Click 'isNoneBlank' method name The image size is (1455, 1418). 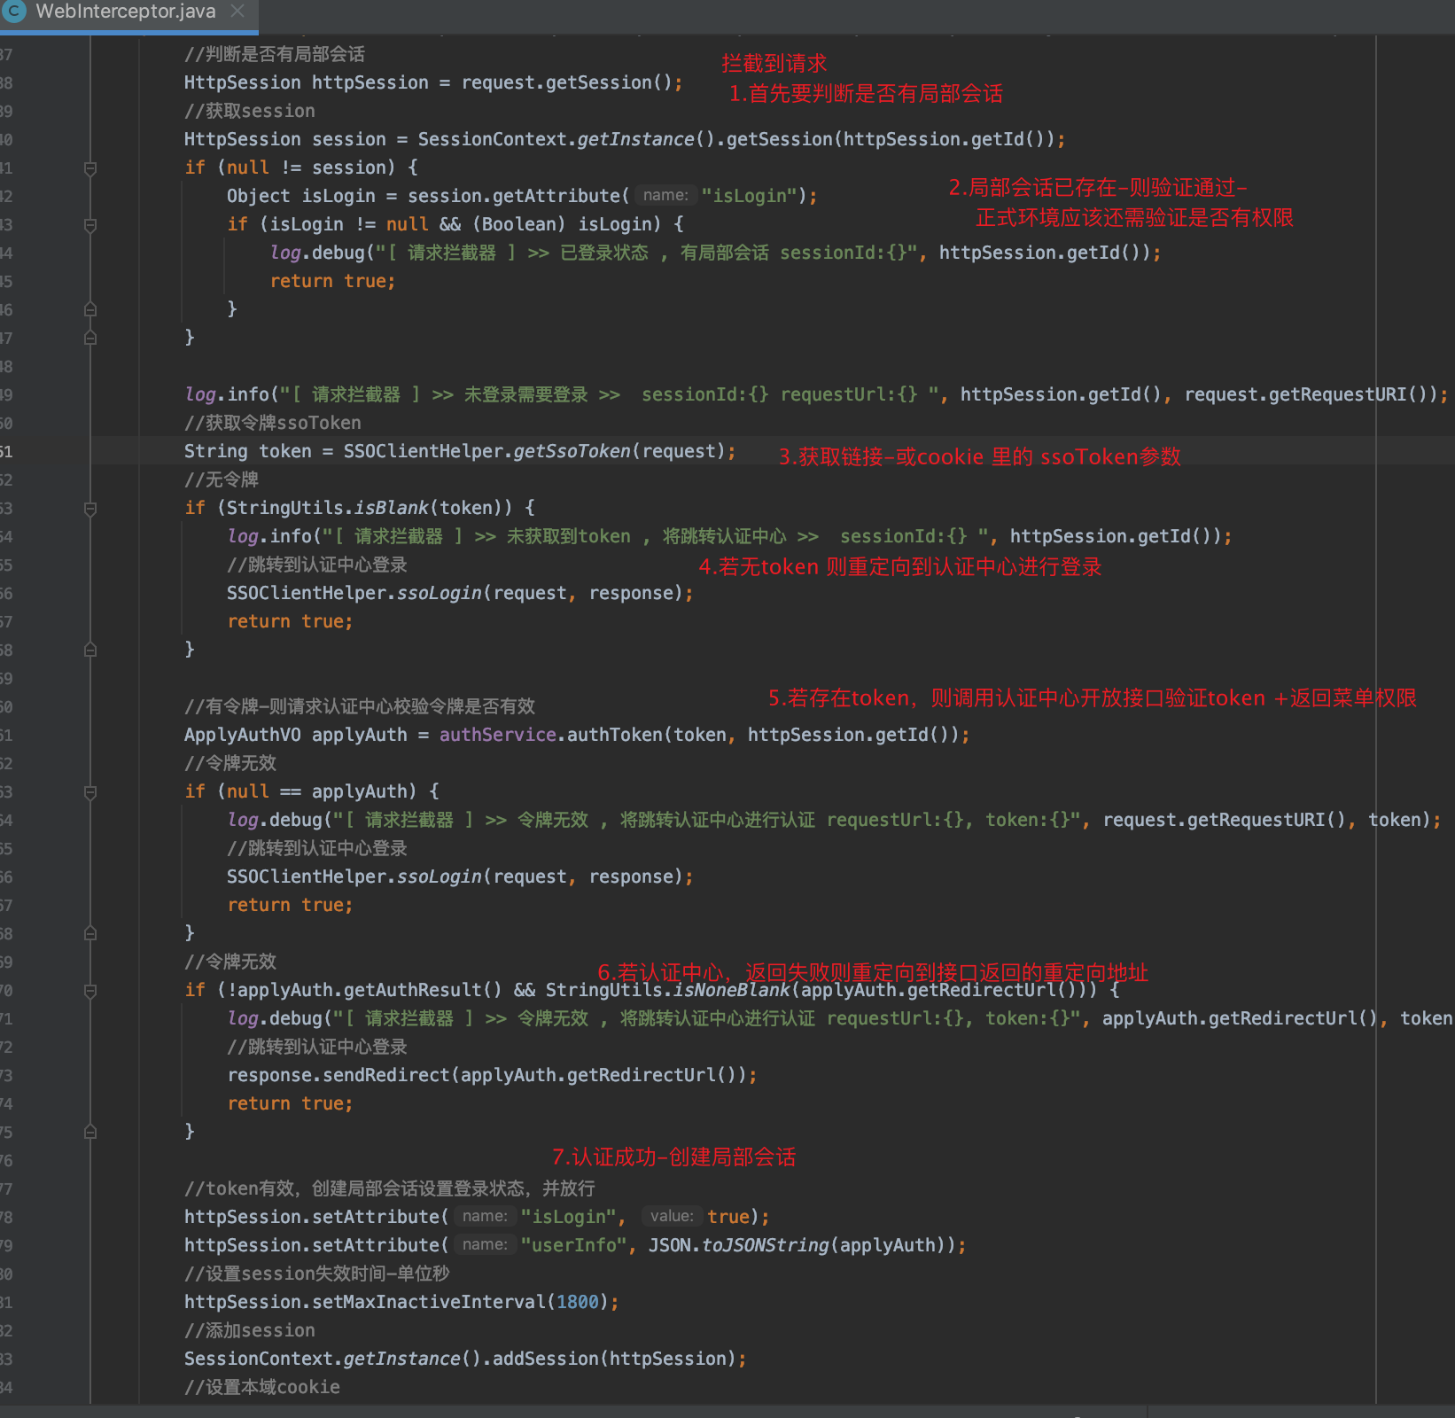(x=732, y=990)
